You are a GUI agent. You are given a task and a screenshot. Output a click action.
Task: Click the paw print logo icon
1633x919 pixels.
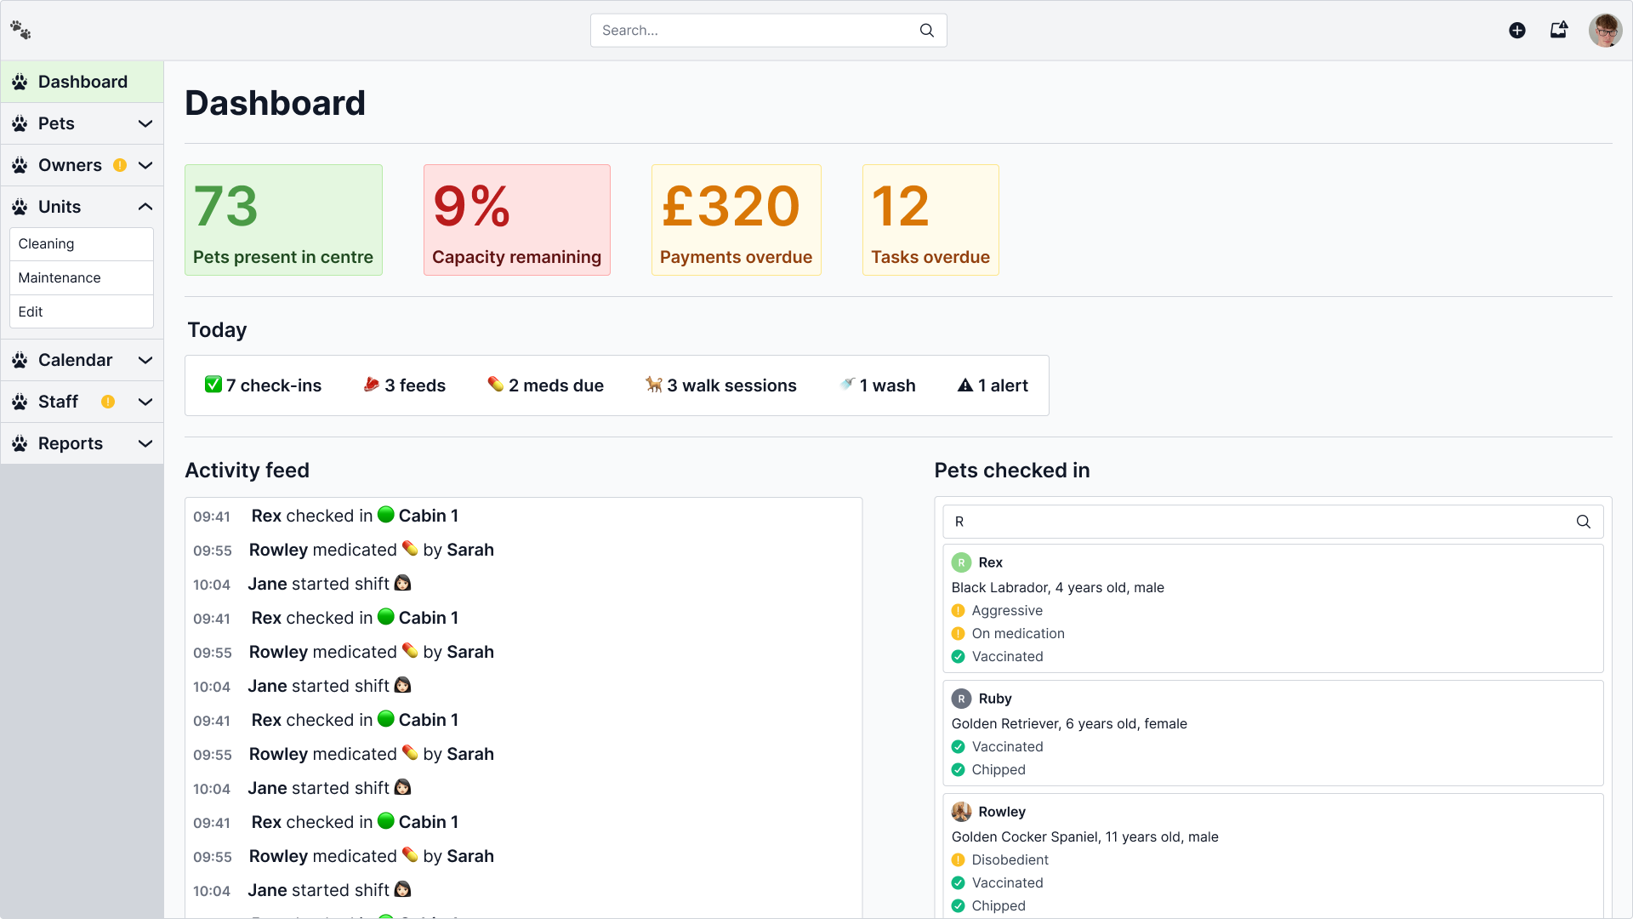20,31
